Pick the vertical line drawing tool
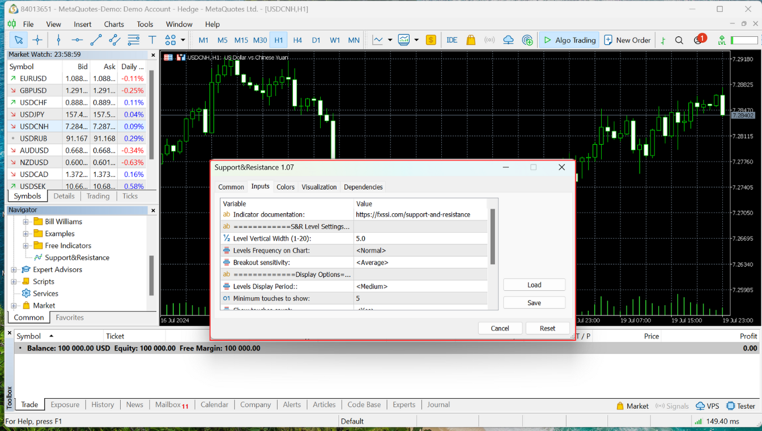 click(x=58, y=40)
